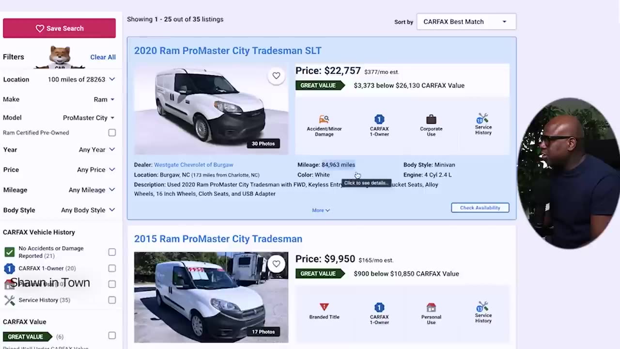
Task: Expand the Mileage filter dropdown
Action: (59, 190)
